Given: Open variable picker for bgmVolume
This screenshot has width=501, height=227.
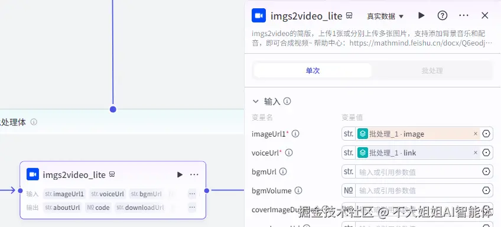Looking at the screenshot, I should [x=486, y=190].
